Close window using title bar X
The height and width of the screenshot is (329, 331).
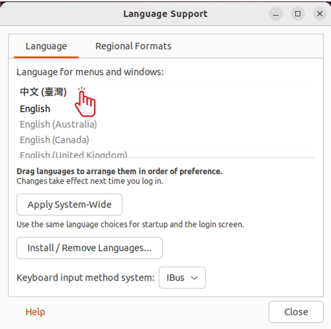coord(319,14)
